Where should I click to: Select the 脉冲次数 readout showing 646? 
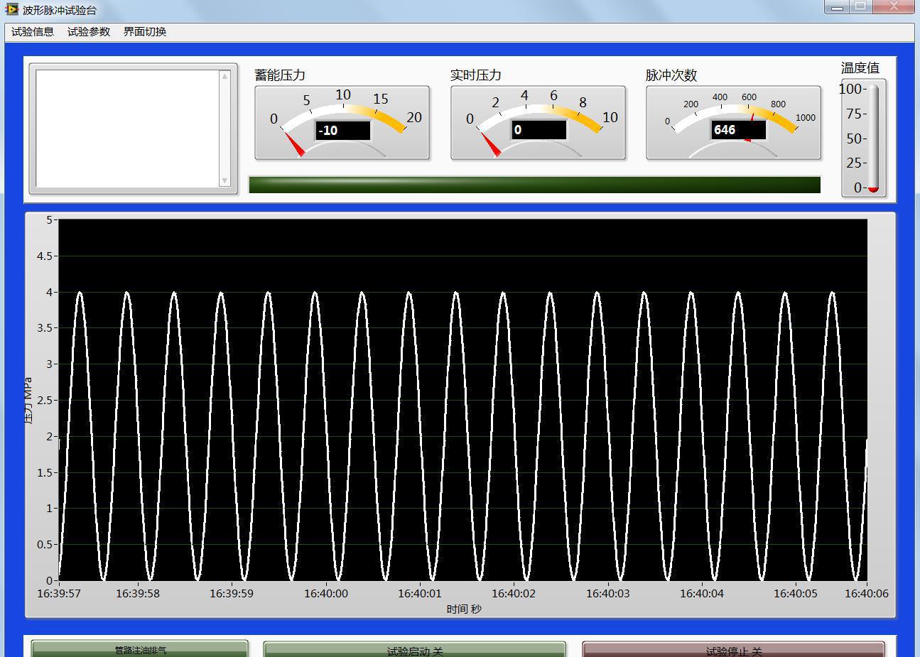(x=738, y=130)
